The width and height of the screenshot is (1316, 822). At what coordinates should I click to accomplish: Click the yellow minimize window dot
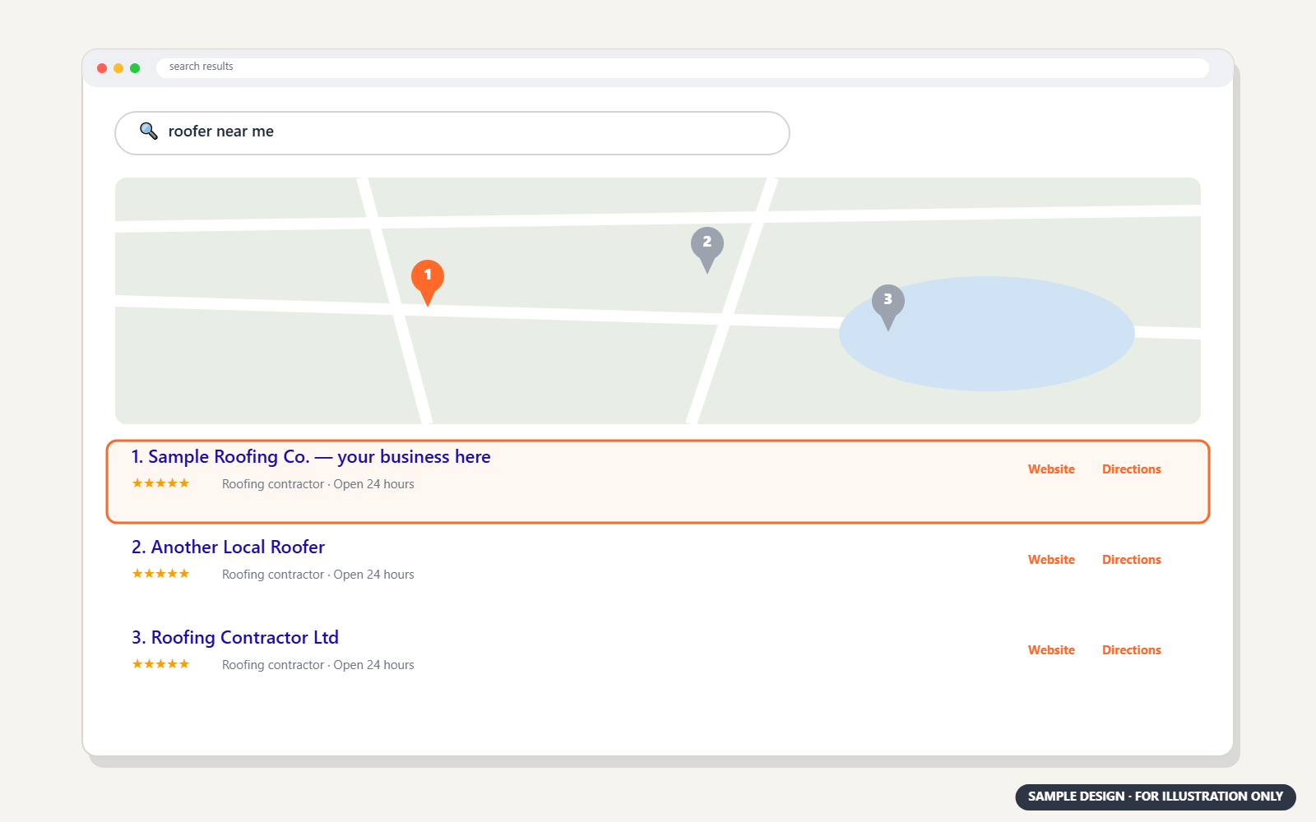point(118,68)
